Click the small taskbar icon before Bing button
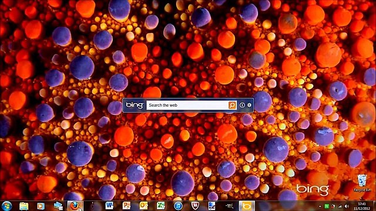 pos(229,206)
